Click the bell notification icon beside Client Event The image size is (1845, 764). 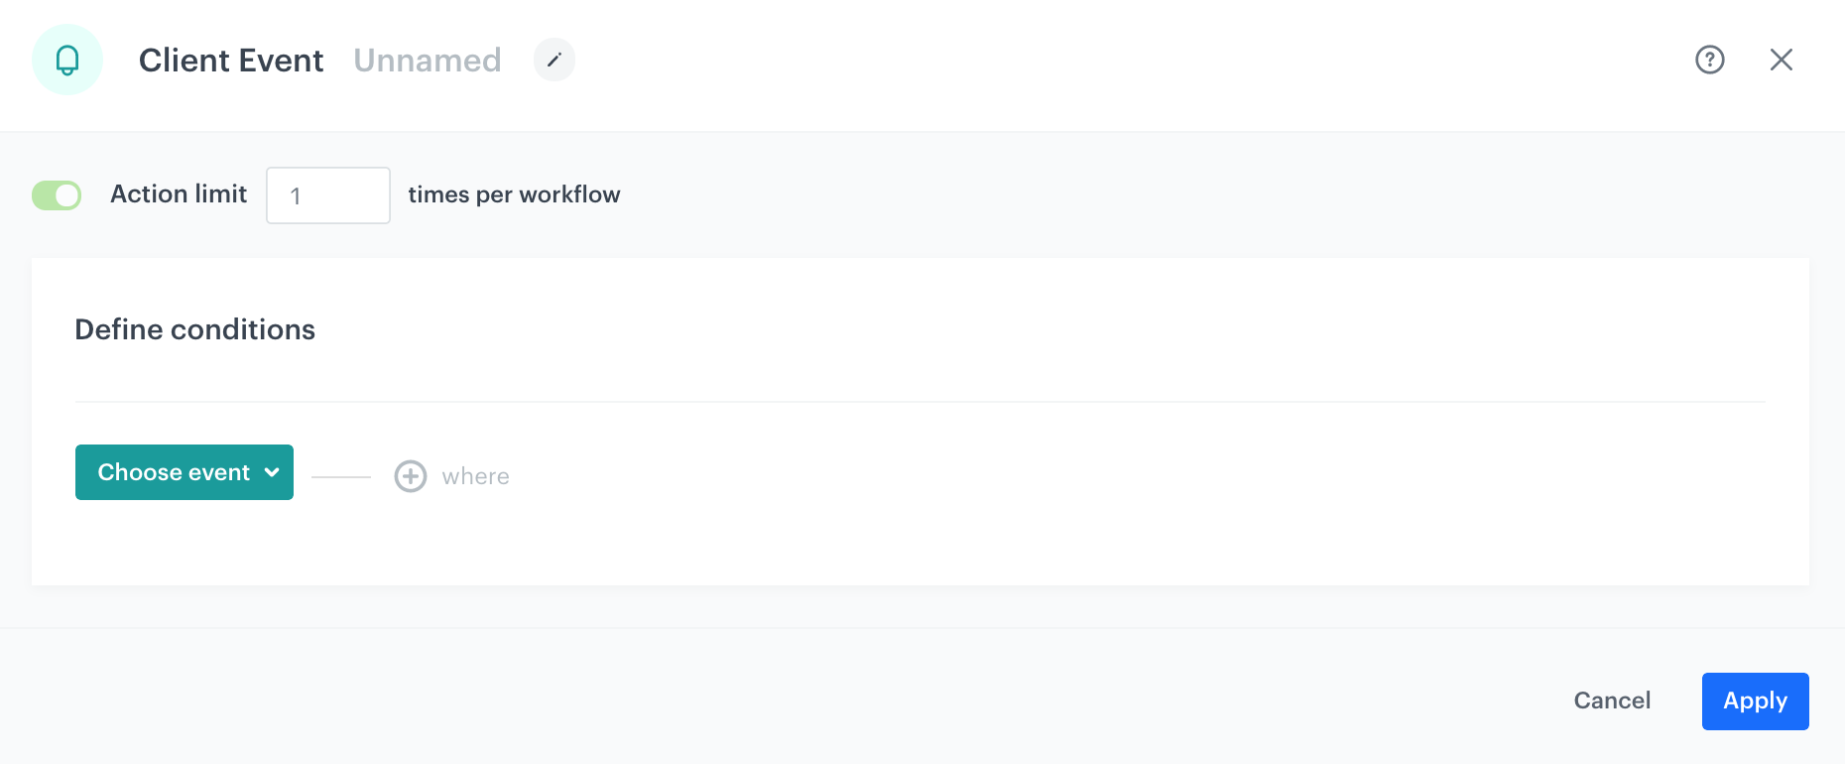pyautogui.click(x=66, y=60)
